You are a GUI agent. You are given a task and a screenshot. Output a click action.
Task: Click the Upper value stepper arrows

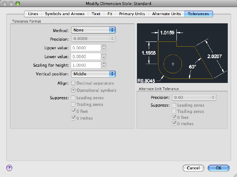pyautogui.click(x=104, y=48)
